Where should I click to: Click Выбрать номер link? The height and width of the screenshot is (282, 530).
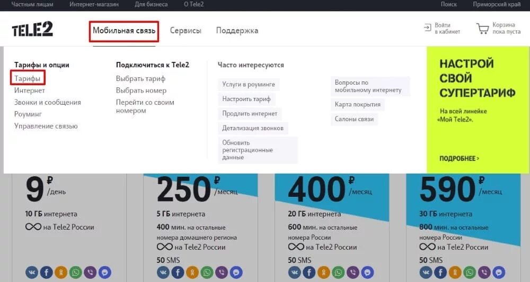(x=142, y=90)
